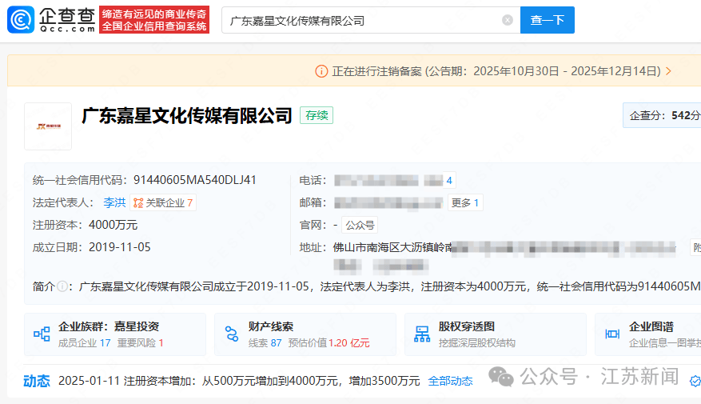The width and height of the screenshot is (701, 404).
Task: Click the 重要风险 1 indicator
Action: point(141,343)
